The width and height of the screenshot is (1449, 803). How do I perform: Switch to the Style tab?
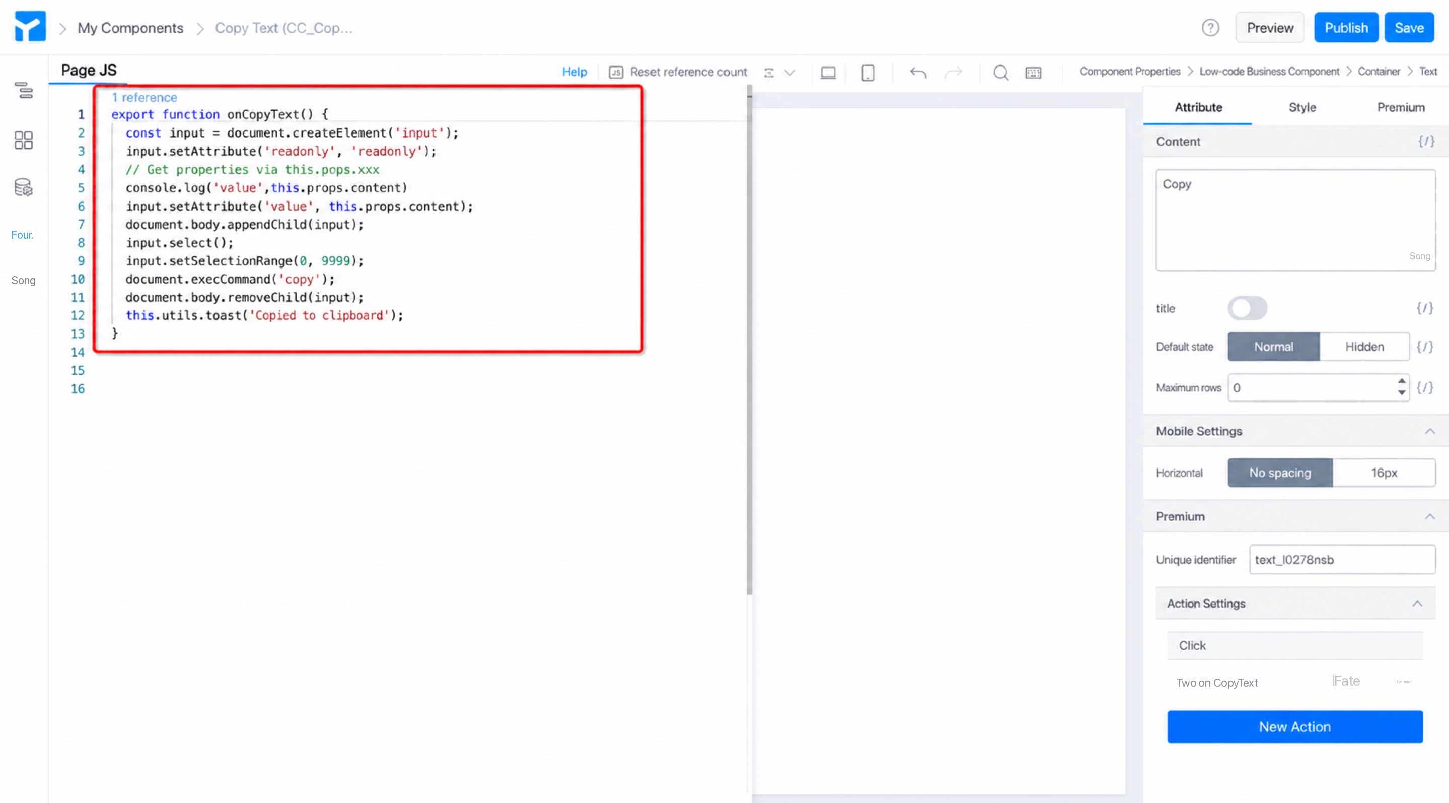click(x=1302, y=107)
